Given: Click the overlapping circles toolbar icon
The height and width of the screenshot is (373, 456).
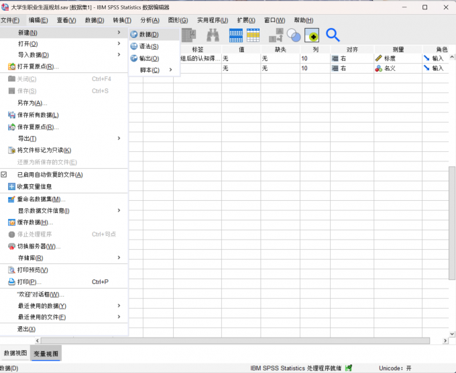Looking at the screenshot, I should tap(294, 35).
